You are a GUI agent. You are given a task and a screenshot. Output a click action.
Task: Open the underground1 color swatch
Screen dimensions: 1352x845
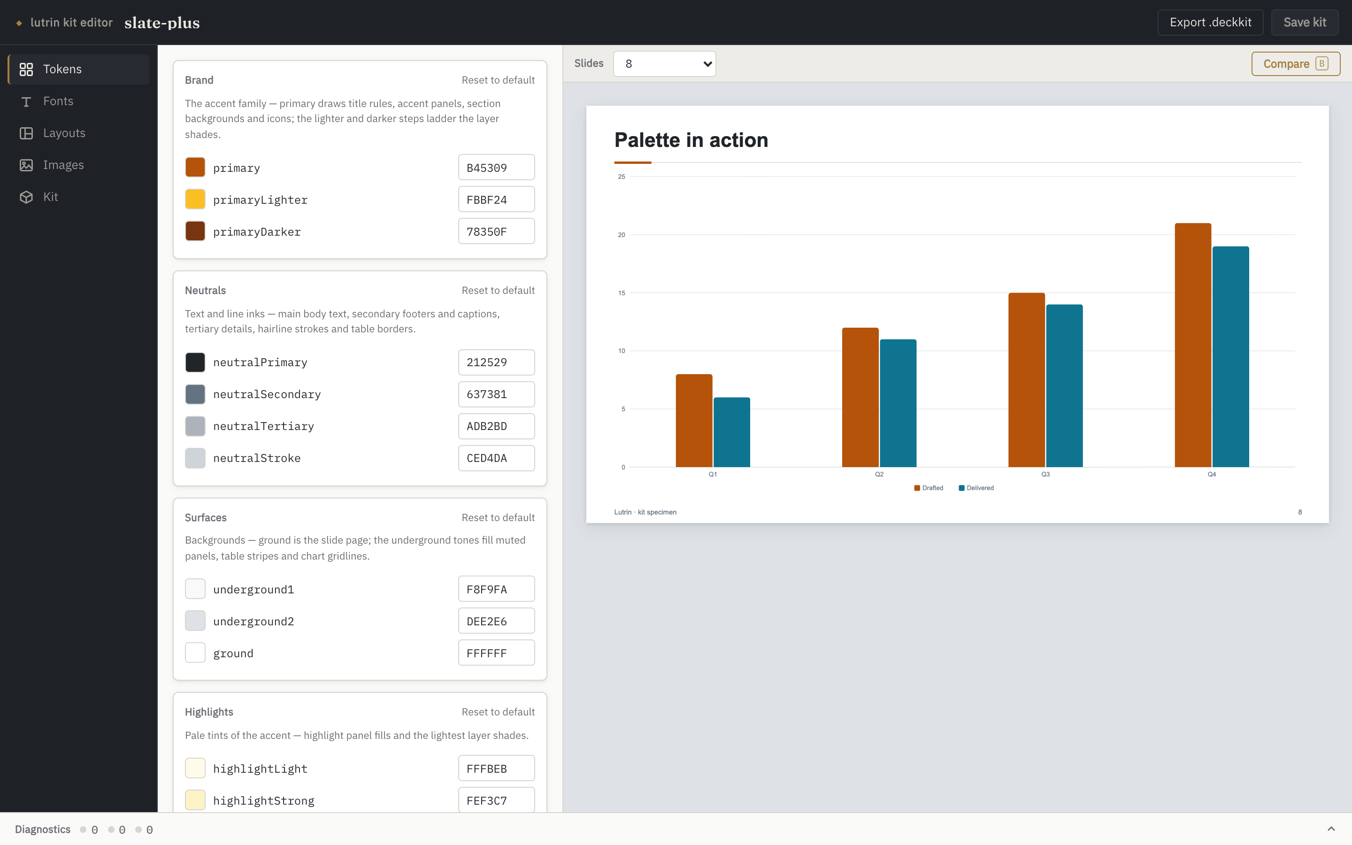click(x=195, y=589)
